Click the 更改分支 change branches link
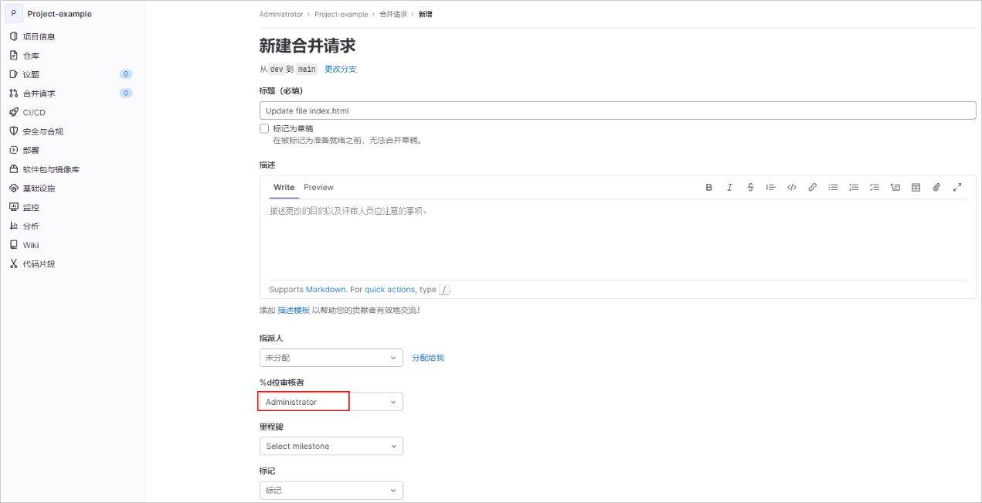The image size is (982, 503). (340, 69)
